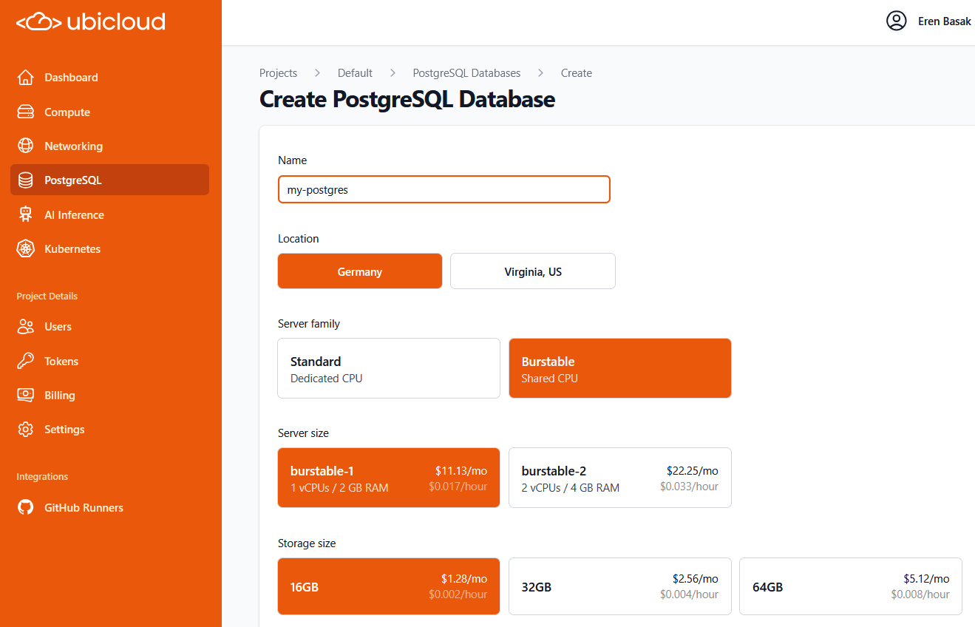Viewport: 975px width, 627px height.
Task: Click the Kubernetes wheel icon
Action: (x=26, y=249)
